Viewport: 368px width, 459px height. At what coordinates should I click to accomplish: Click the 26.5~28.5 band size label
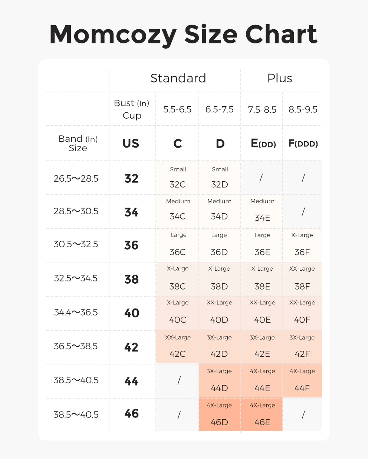tap(76, 178)
